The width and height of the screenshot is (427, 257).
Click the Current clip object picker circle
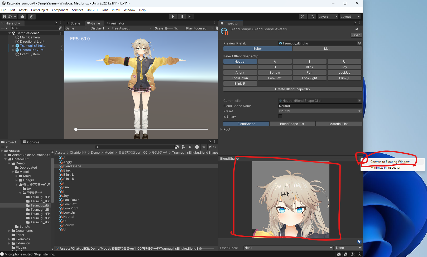[x=359, y=100]
